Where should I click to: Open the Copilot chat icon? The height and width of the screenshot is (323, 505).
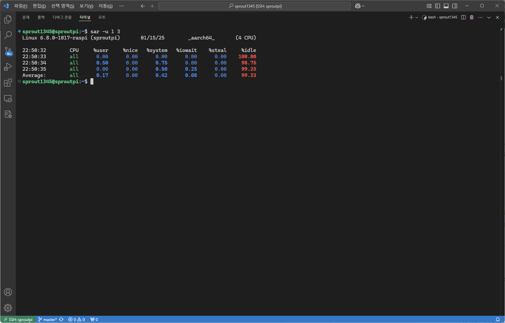tap(358, 6)
